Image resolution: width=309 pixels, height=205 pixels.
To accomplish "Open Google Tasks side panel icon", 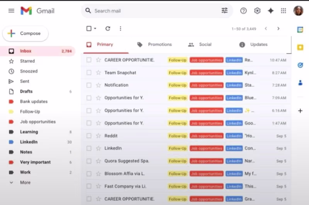I will click(x=300, y=65).
